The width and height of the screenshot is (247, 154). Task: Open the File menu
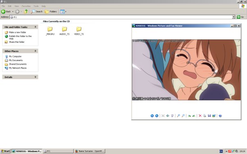pyautogui.click(x=3, y=6)
